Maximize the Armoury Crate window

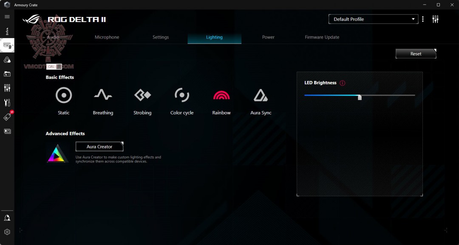pyautogui.click(x=438, y=5)
